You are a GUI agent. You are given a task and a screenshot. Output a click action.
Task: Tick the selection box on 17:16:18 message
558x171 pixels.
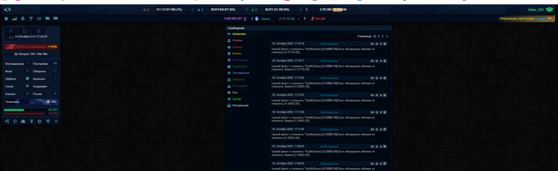pos(385,44)
